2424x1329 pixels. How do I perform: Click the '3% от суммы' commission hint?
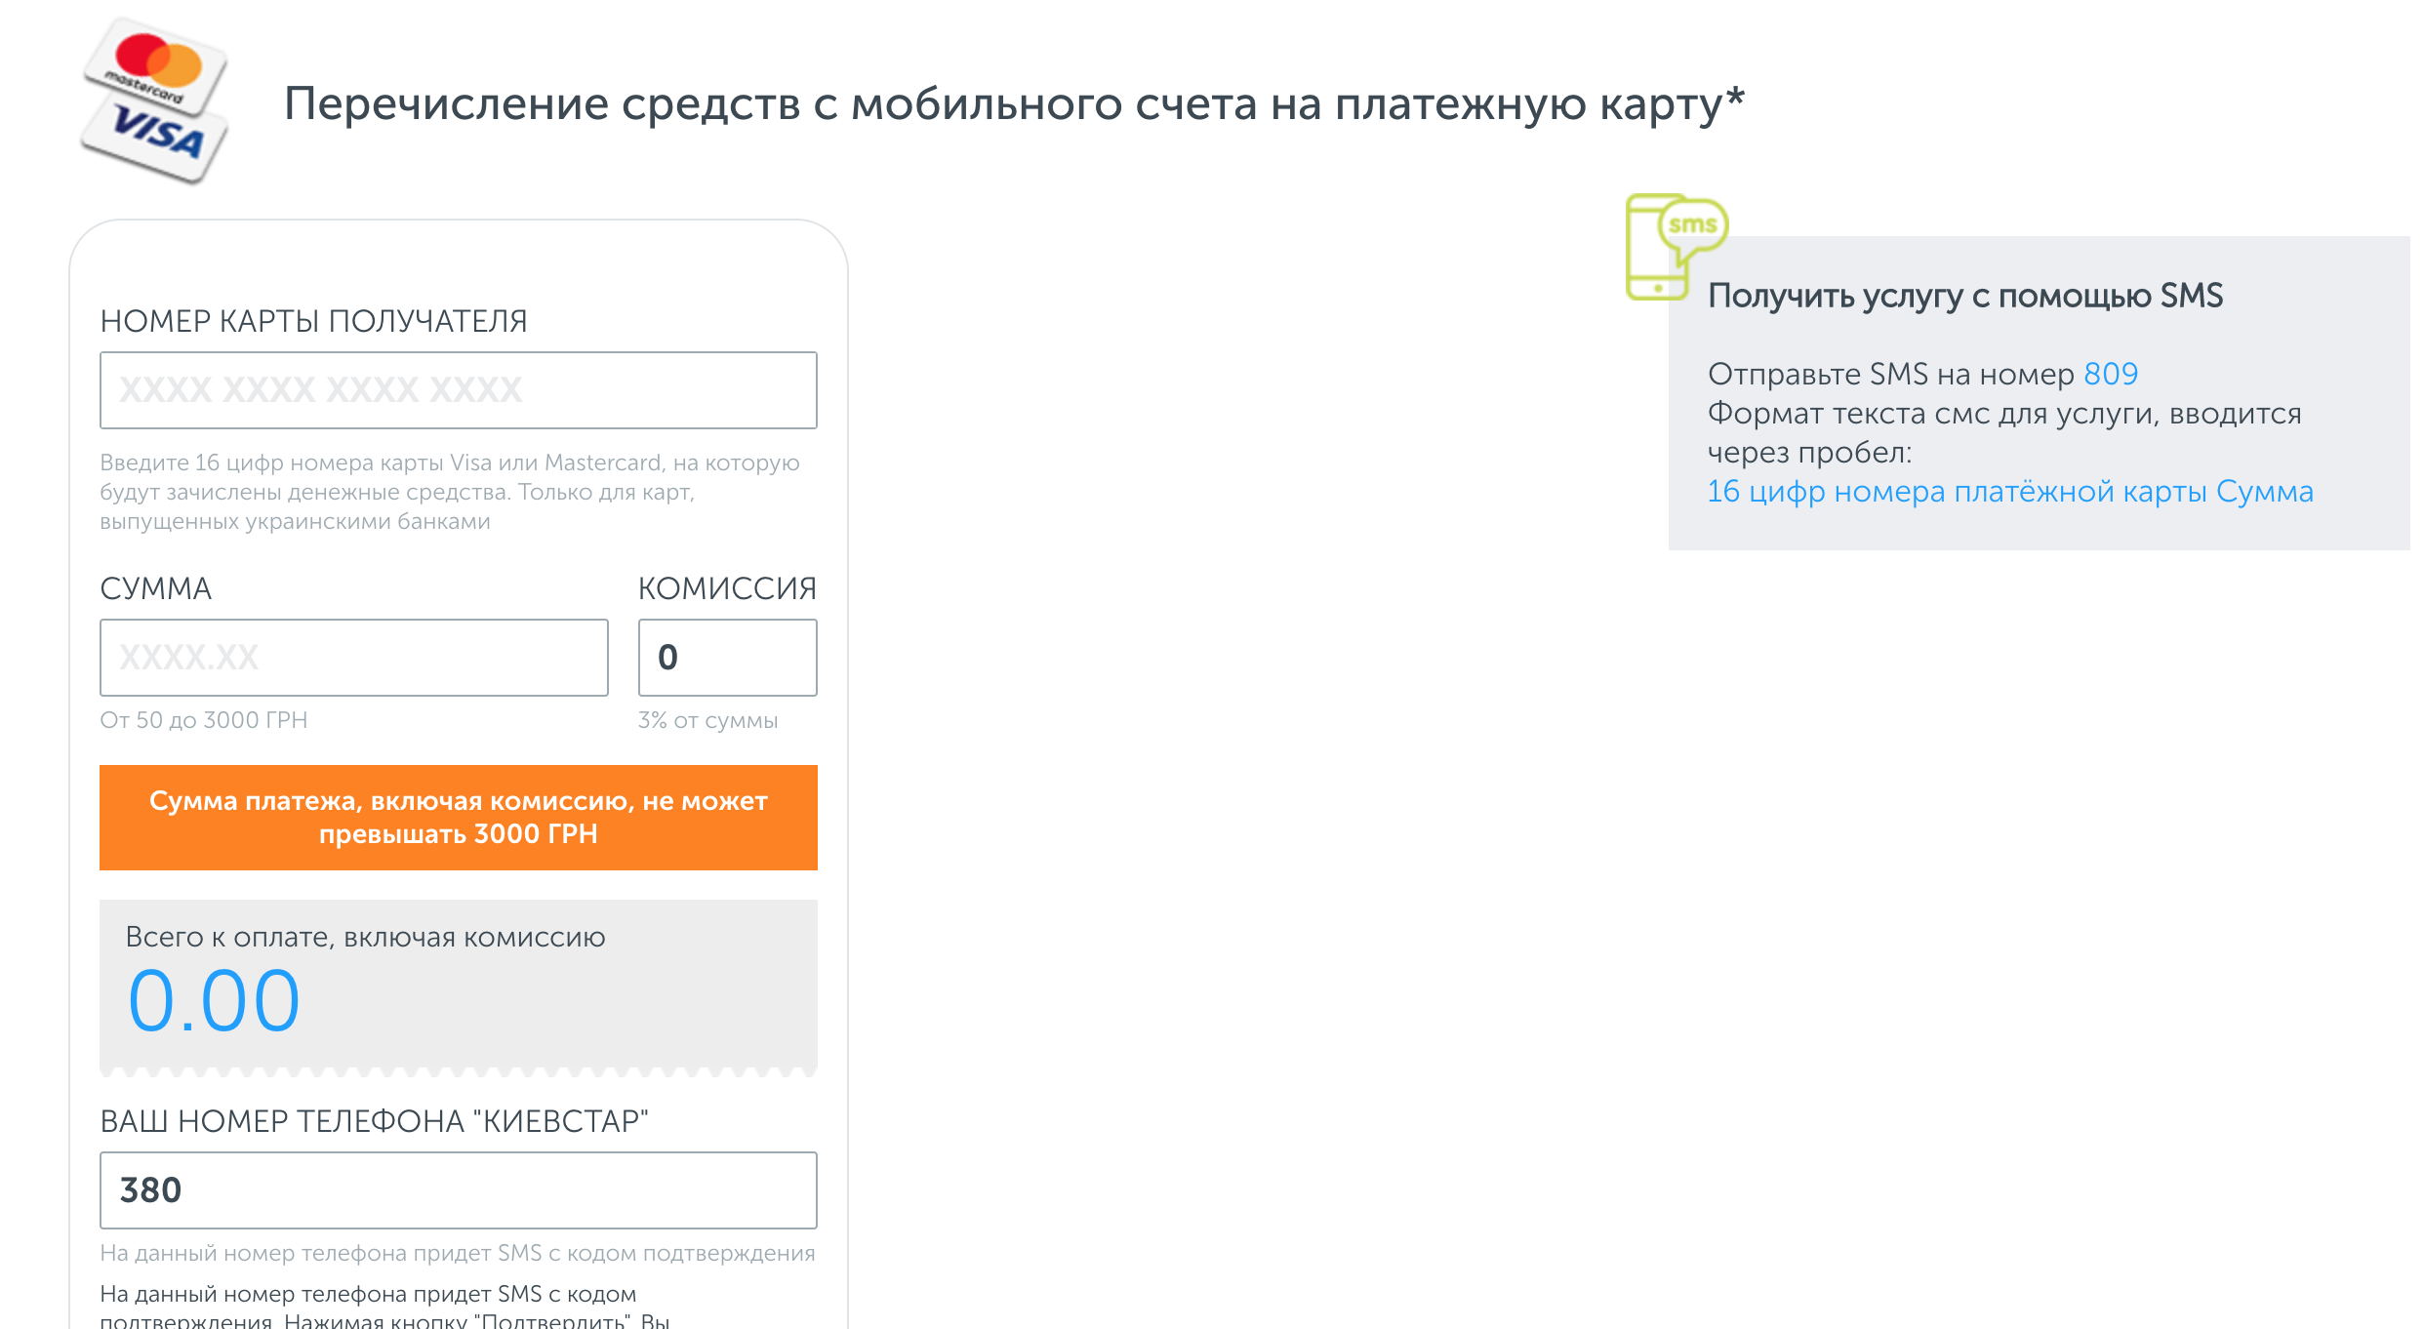708,720
